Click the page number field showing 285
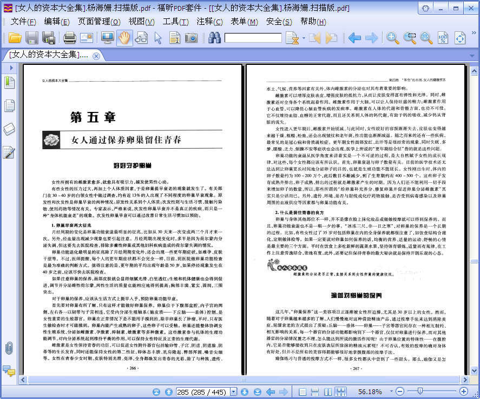 pyautogui.click(x=202, y=392)
